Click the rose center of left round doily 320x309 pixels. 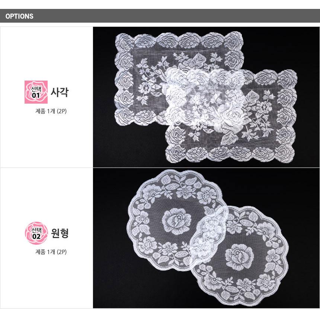(x=177, y=221)
